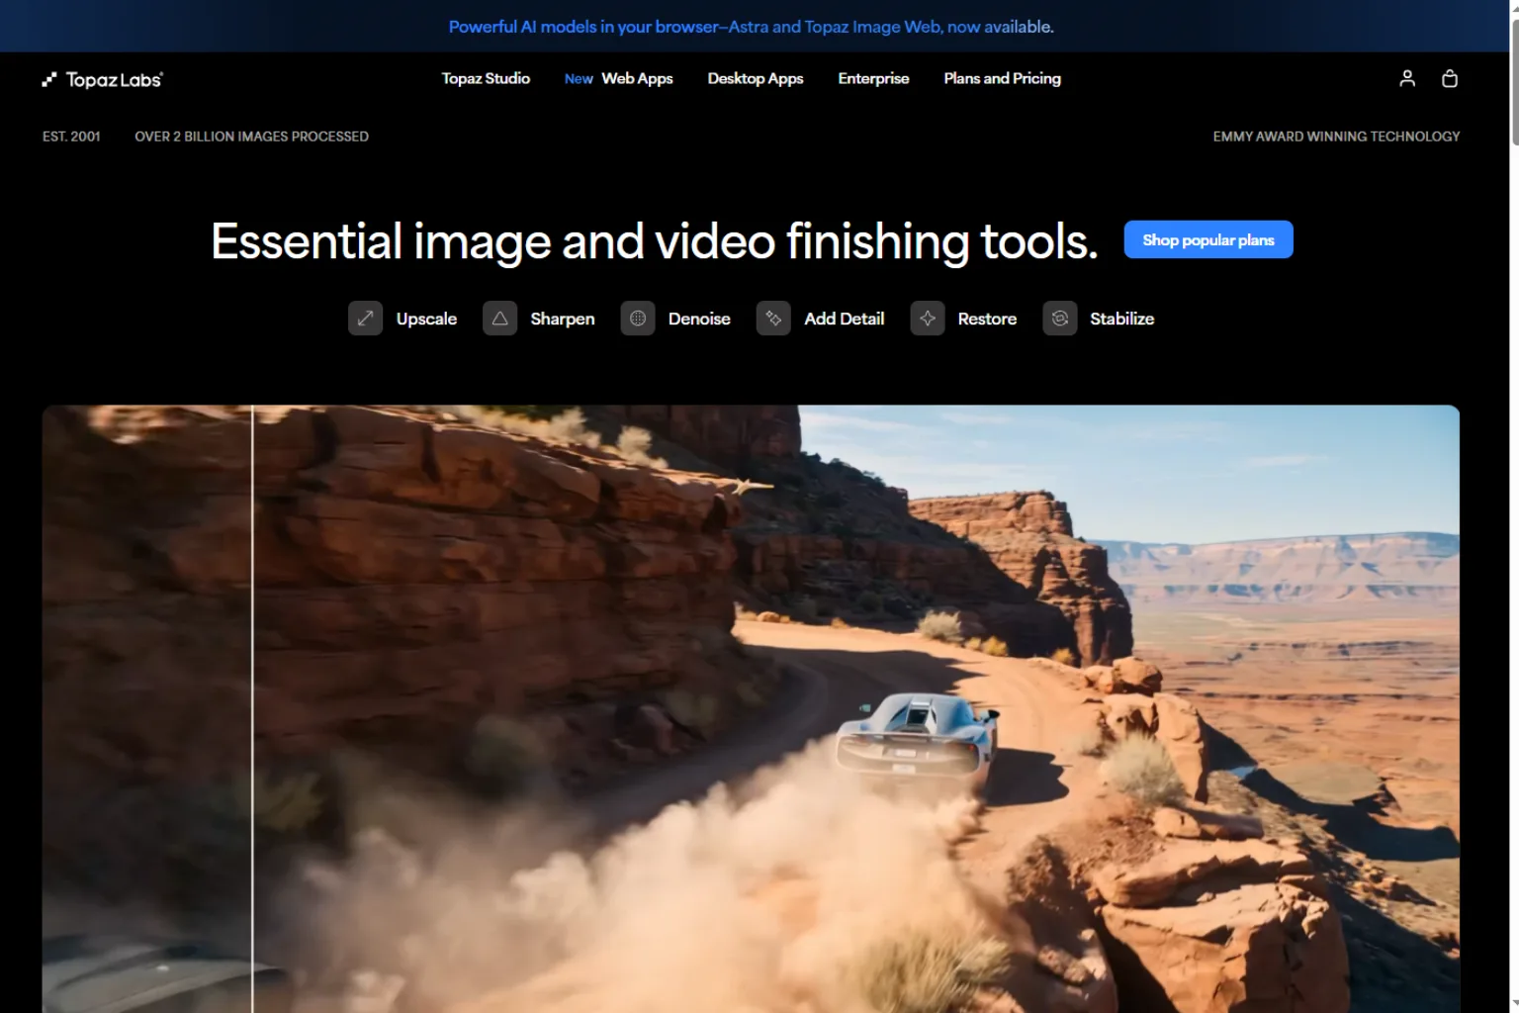Click the 'OVER 2 BILLION IMAGES PROCESSED' text
Viewport: 1519px width, 1013px height.
pos(251,137)
